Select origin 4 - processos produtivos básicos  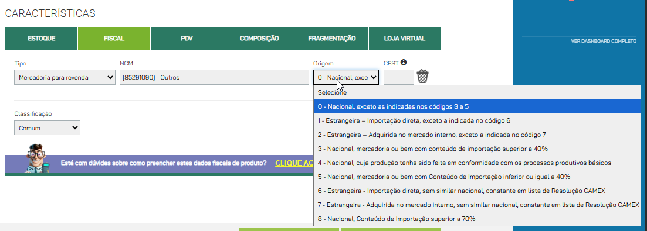pyautogui.click(x=476, y=163)
